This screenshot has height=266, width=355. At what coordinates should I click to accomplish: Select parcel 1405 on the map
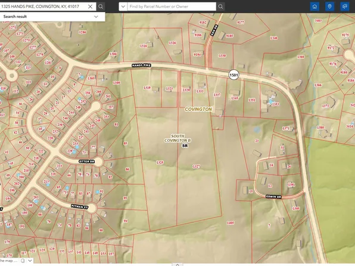coord(231,223)
